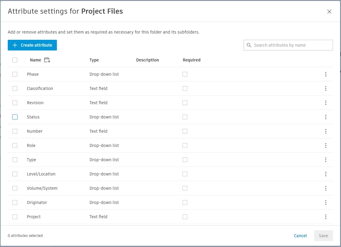Screen dimensions: 341x247
Task: Click the sort icon beside Name header
Action: point(47,60)
